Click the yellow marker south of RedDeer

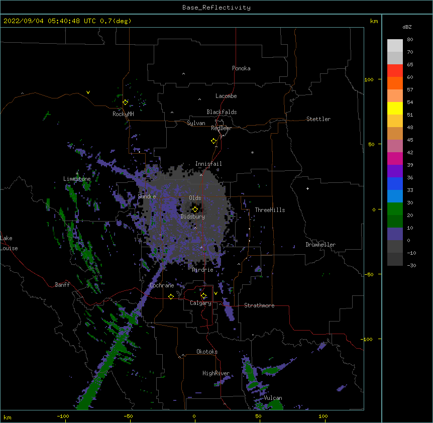213,141
